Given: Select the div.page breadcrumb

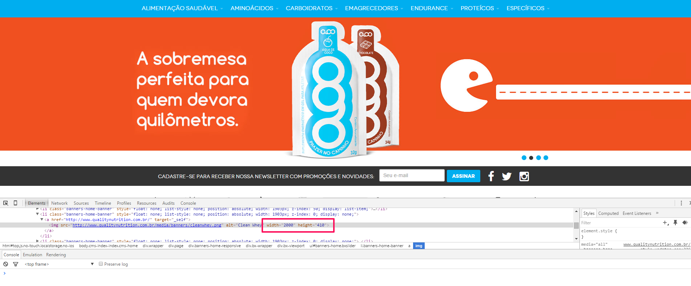Looking at the screenshot, I should [x=176, y=246].
